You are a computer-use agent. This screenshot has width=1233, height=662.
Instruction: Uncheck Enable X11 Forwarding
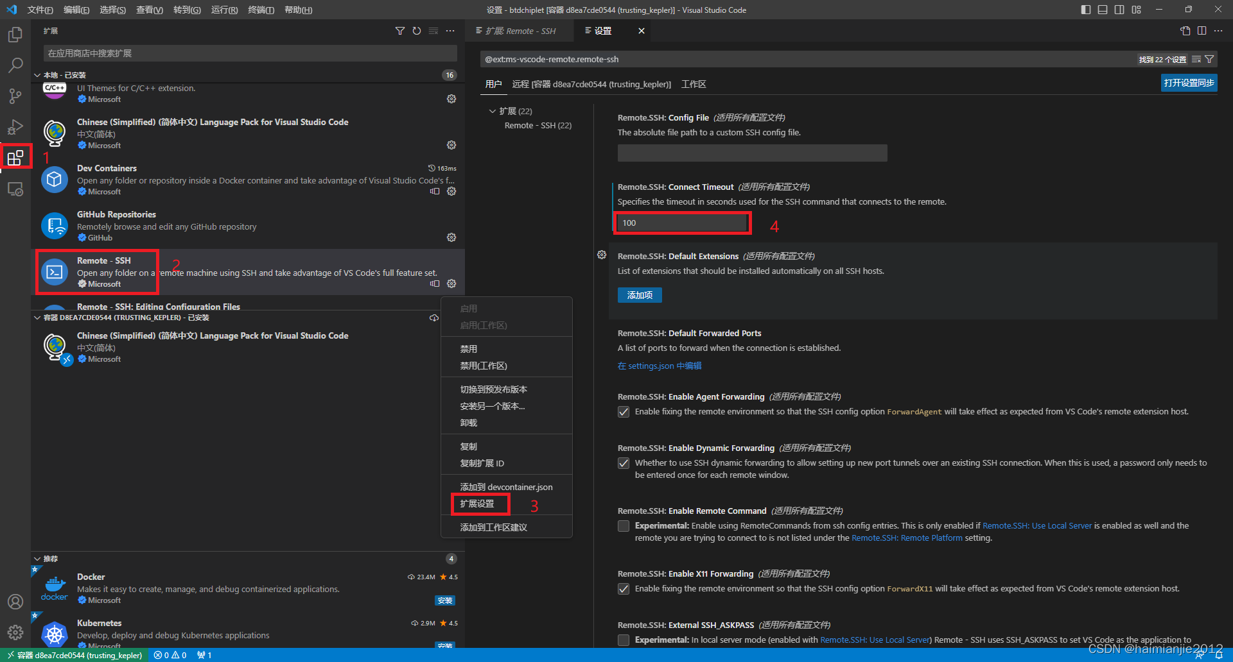click(x=623, y=588)
